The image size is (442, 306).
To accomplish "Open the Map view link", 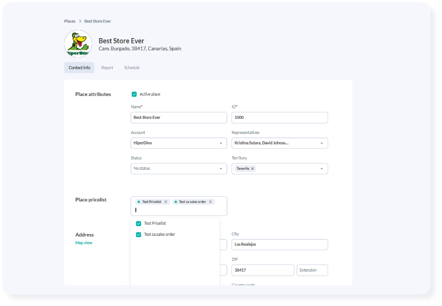I will 84,243.
